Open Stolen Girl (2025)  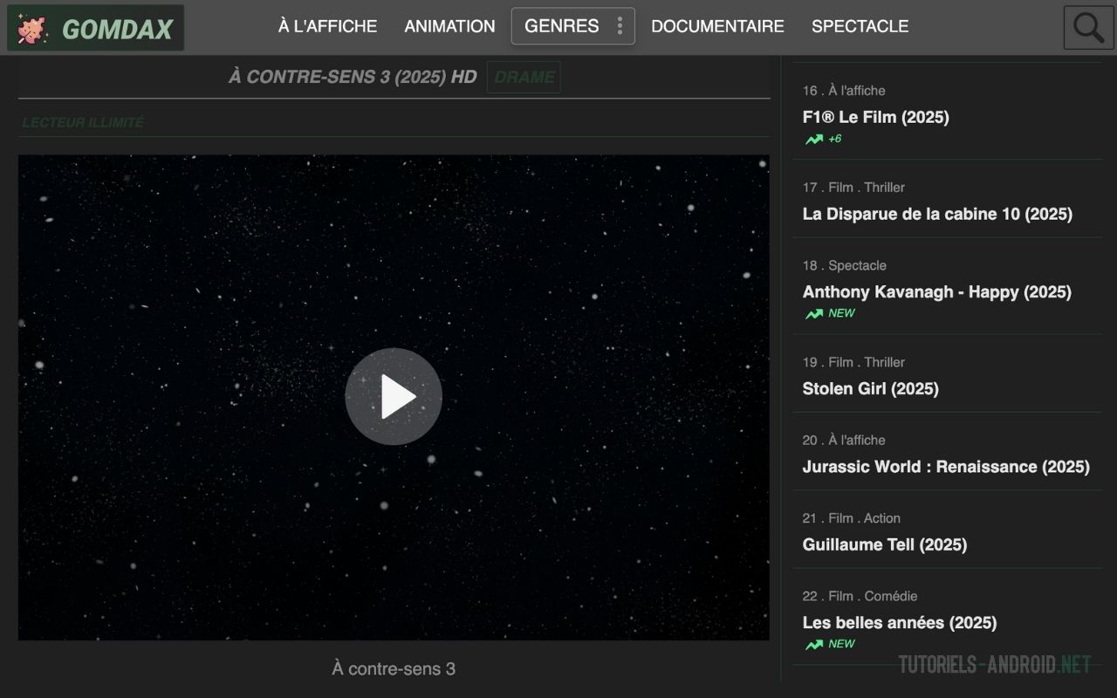pos(870,388)
